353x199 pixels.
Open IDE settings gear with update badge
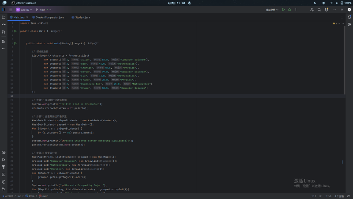[327, 10]
